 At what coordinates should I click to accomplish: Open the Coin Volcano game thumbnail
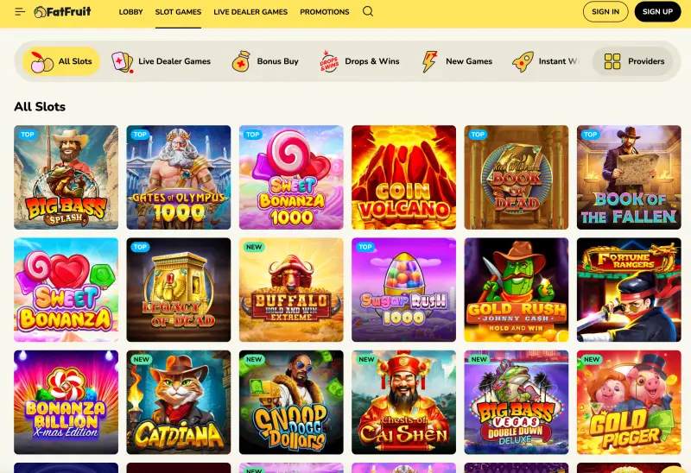tap(403, 178)
